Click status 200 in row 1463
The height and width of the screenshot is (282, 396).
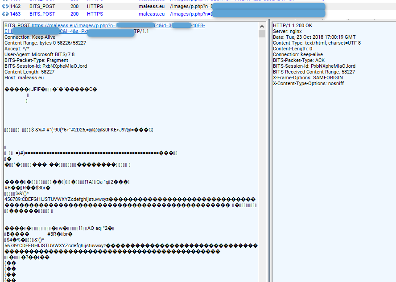coord(74,14)
